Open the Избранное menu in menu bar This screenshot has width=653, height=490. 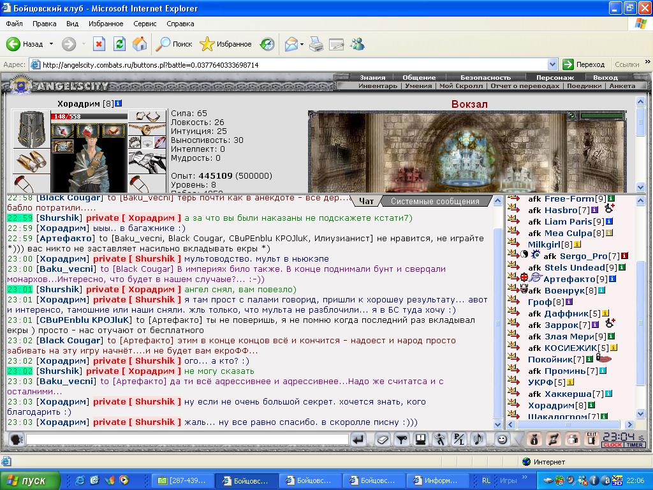coord(106,24)
